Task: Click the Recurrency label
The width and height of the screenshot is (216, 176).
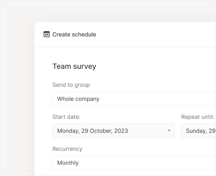Action: [x=67, y=149]
